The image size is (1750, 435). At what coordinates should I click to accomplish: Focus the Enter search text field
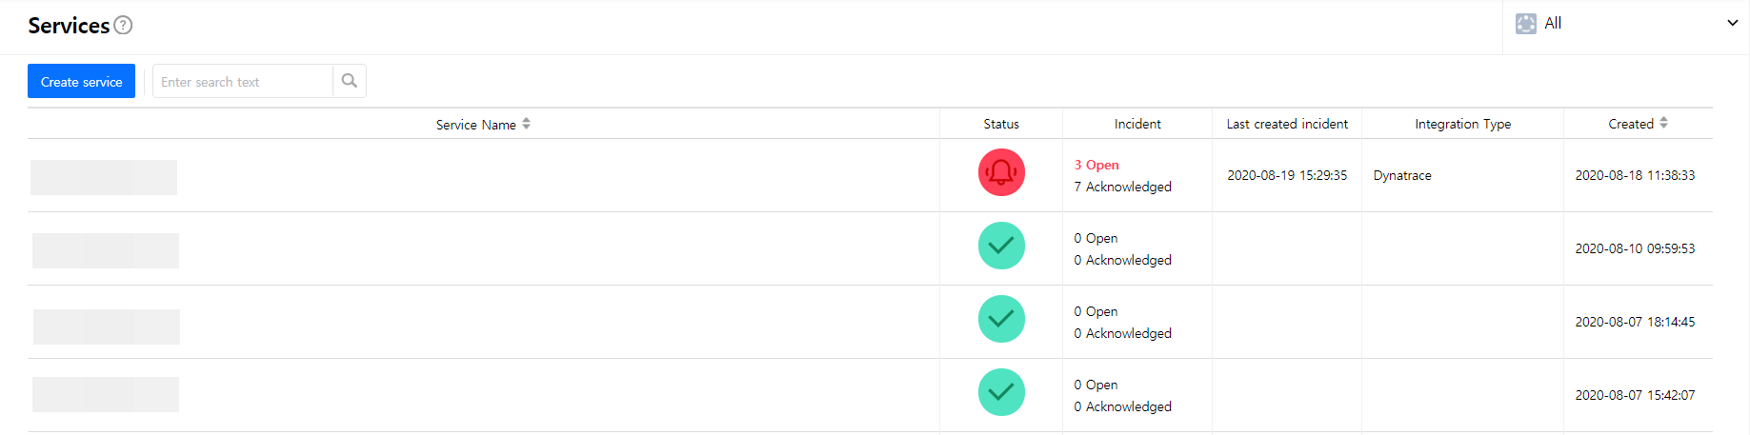[243, 82]
